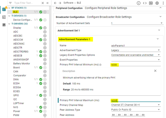166x118 pixels.
Task: Click the Primary PHY Interval Maximum field
Action: tap(135, 100)
